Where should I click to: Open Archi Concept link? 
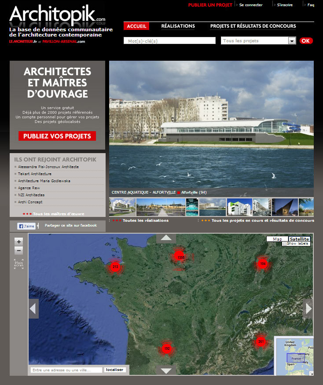[30, 202]
